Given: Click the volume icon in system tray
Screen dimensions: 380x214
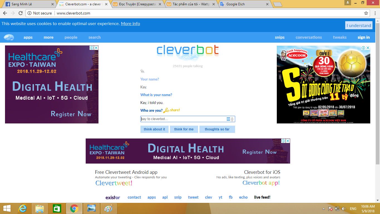Looking at the screenshot, I should tap(344, 208).
